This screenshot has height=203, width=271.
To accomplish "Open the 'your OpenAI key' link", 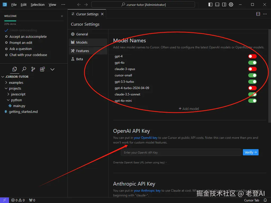I will pos(146,137).
